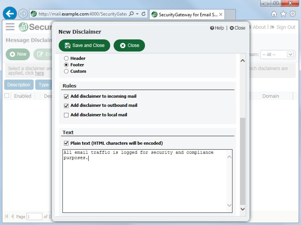Click the window restore button
This screenshot has height=225, width=301.
click(x=276, y=3)
